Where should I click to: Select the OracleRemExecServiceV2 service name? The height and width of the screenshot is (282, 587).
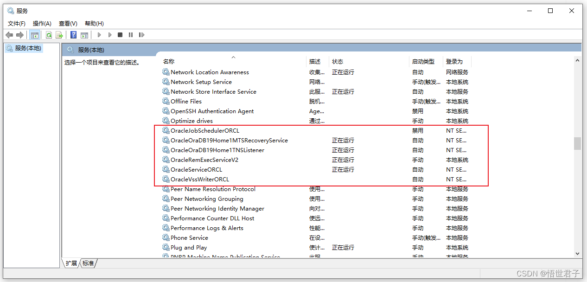click(x=204, y=160)
